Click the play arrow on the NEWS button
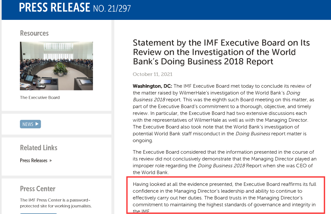 click(37, 124)
